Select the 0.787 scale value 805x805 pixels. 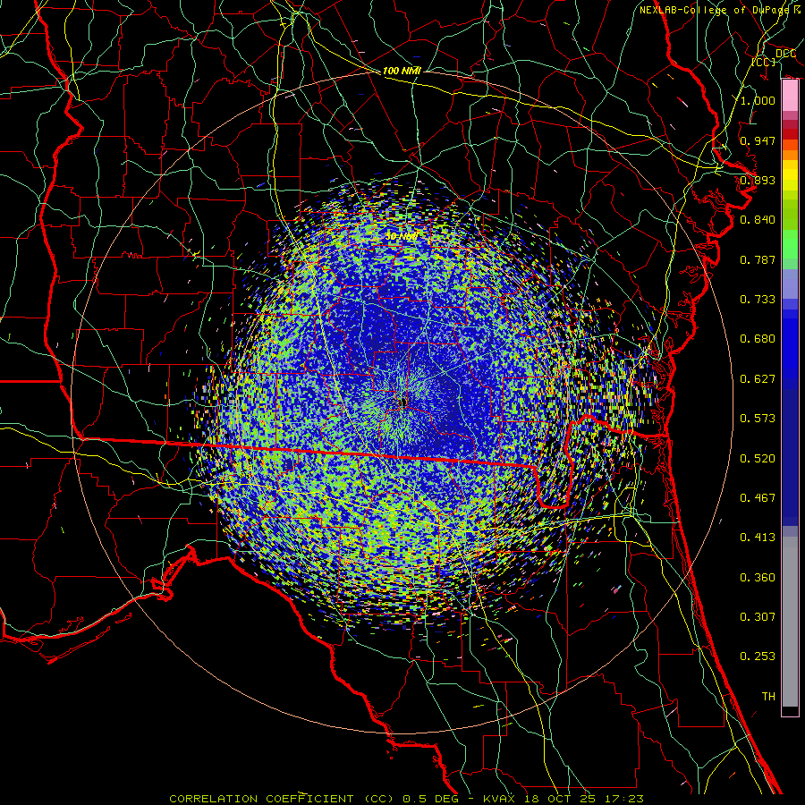[x=758, y=259]
